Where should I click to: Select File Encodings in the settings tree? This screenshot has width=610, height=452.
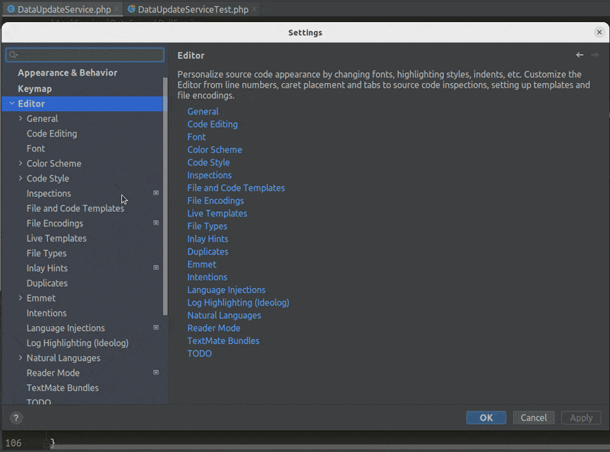tap(55, 223)
